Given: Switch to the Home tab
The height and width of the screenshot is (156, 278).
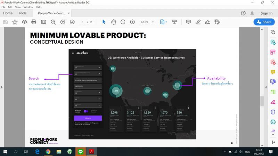Looking at the screenshot, I should (8, 13).
